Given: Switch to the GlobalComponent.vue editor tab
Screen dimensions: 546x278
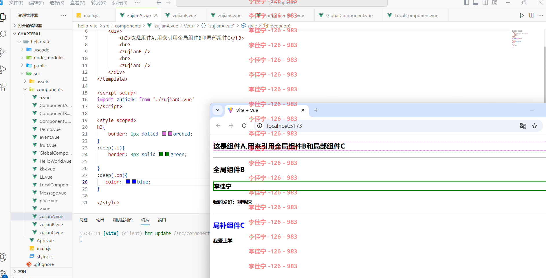Looking at the screenshot, I should (349, 15).
